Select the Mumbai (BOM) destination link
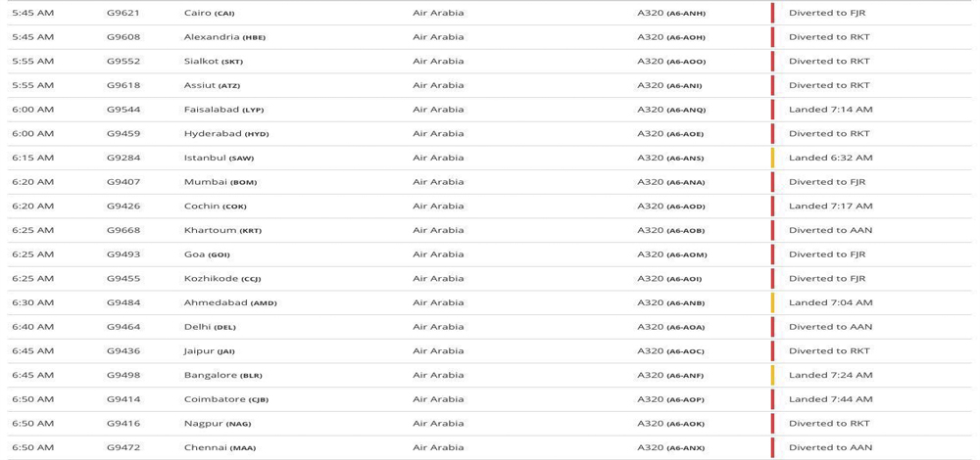The width and height of the screenshot is (980, 460). (x=220, y=182)
